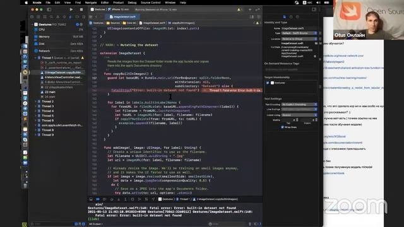Select stack frame 3 ImageDataset.copyBuiltIn
This screenshot has height=227, width=404.
61,73
